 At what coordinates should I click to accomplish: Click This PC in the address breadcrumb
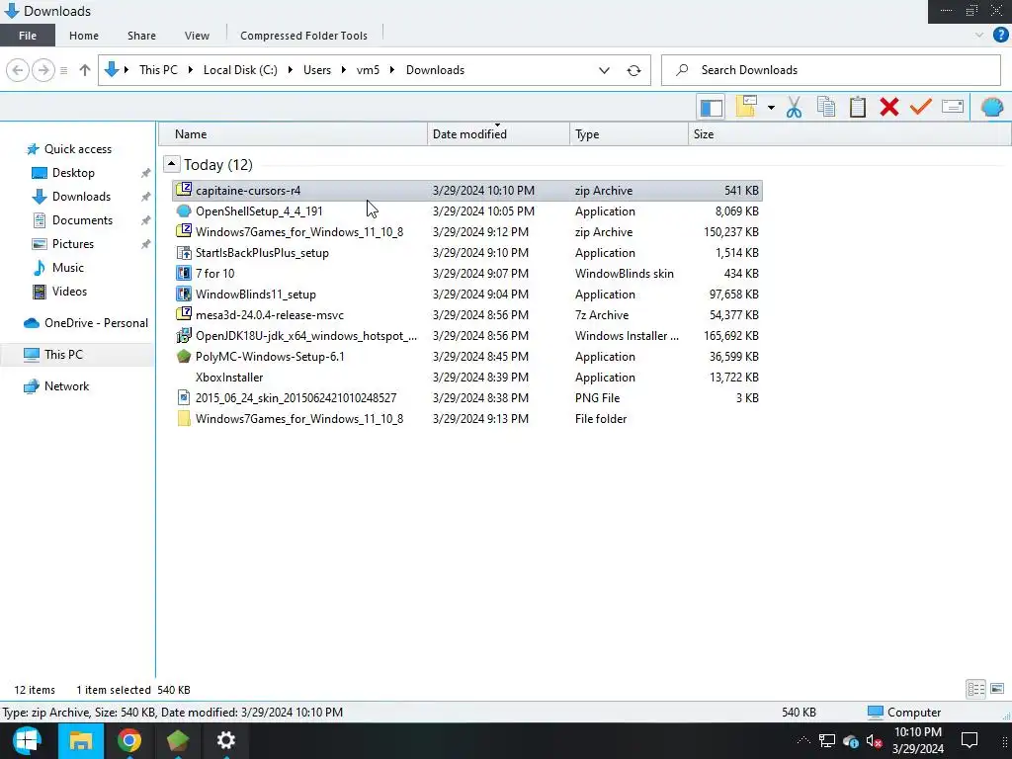(x=158, y=70)
